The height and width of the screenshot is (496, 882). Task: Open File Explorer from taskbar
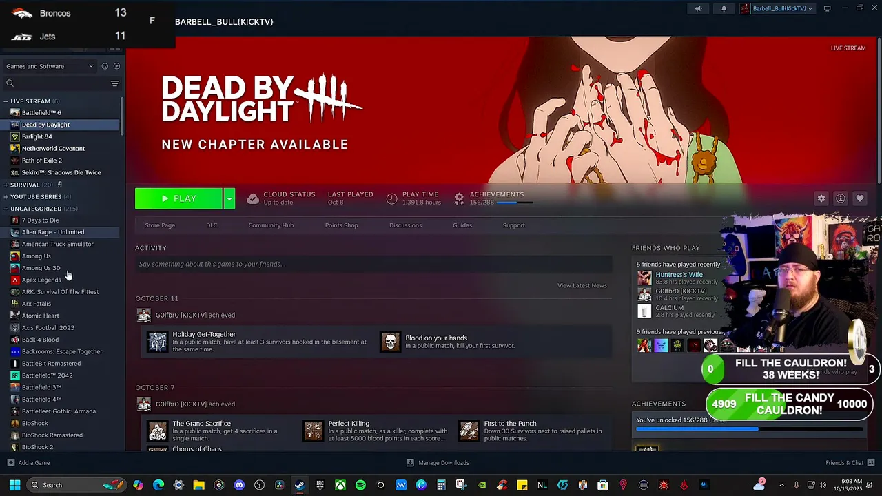tap(198, 485)
